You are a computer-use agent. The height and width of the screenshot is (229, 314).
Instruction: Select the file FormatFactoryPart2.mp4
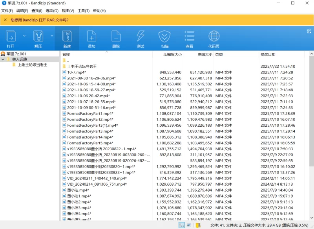tap(90, 119)
